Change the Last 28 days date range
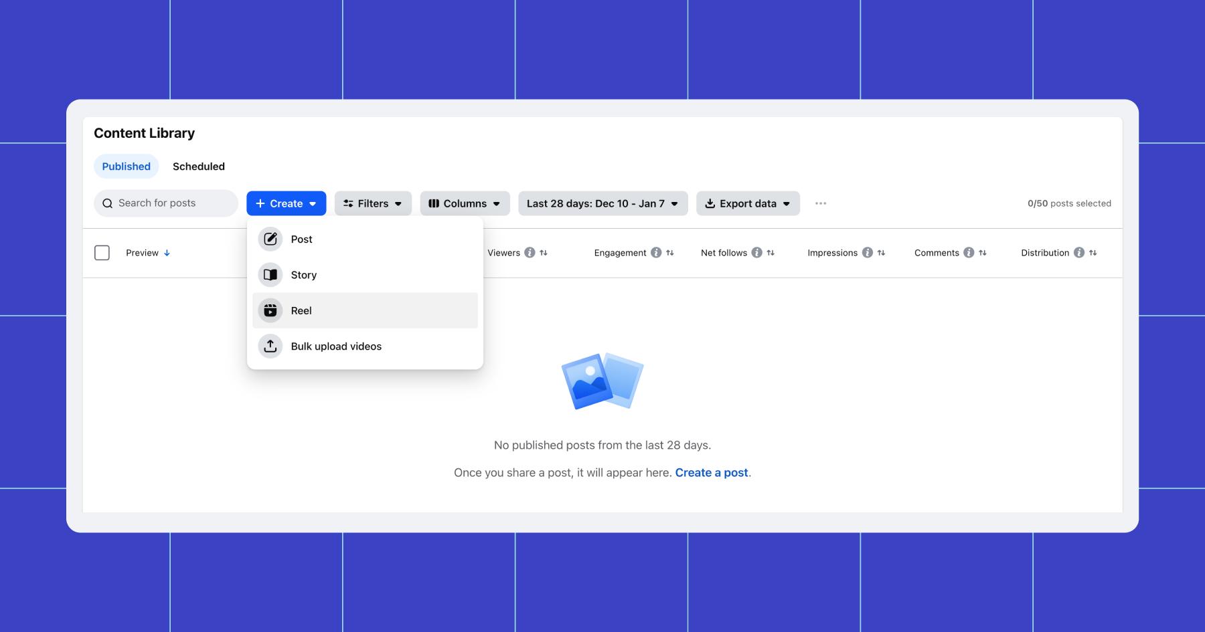Image resolution: width=1205 pixels, height=632 pixels. pos(603,203)
